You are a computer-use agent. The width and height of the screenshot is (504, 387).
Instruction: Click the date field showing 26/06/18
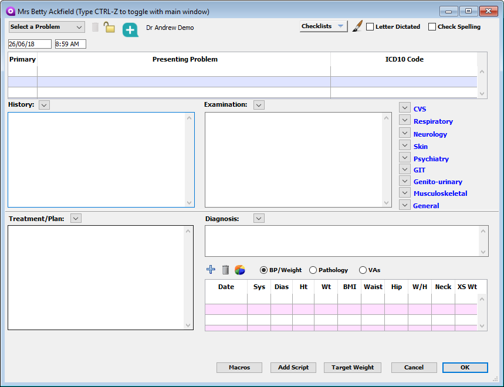pyautogui.click(x=29, y=43)
